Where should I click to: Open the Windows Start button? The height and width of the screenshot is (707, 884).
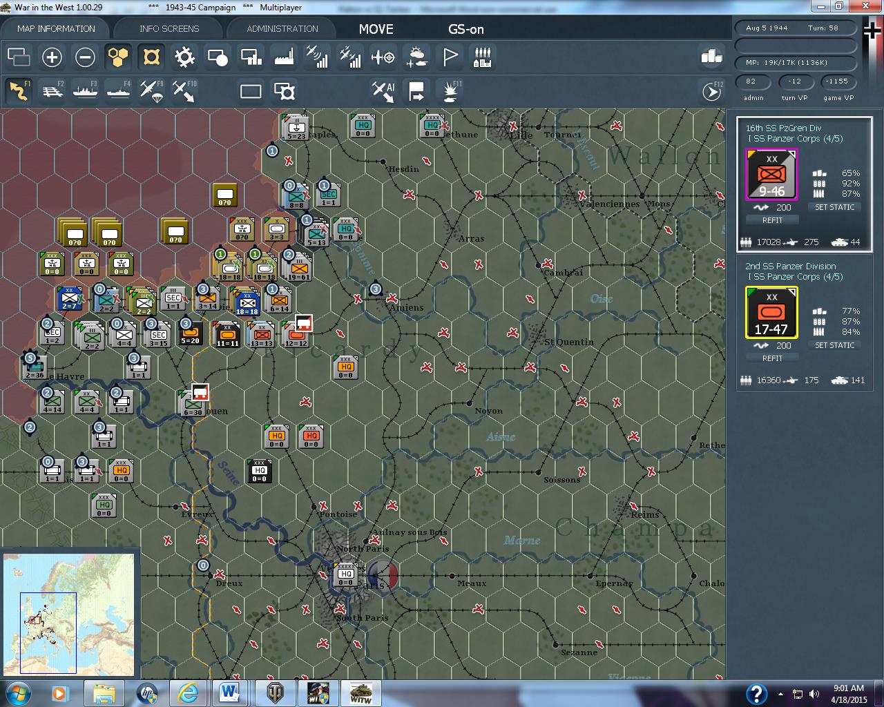(x=17, y=693)
